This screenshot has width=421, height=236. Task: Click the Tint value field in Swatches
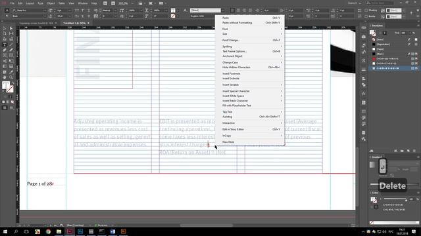[x=404, y=33]
